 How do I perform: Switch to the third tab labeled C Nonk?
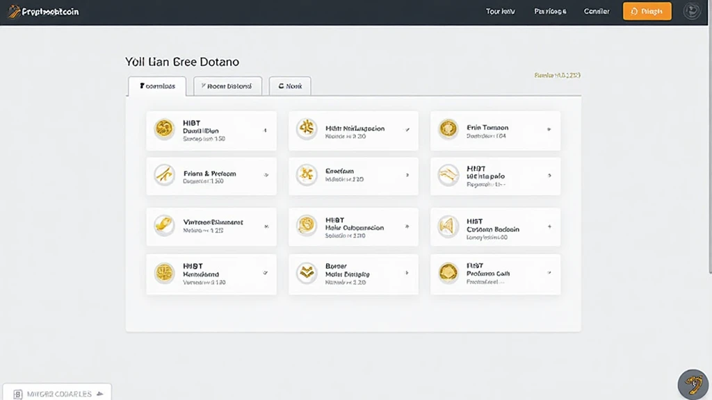[290, 86]
